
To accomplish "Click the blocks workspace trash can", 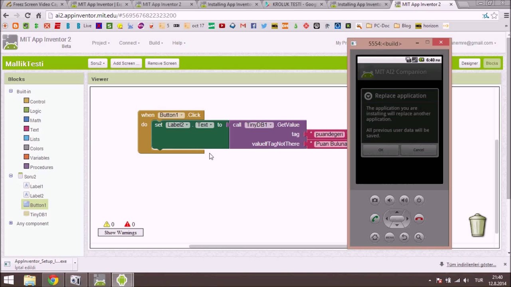I will pyautogui.click(x=477, y=225).
